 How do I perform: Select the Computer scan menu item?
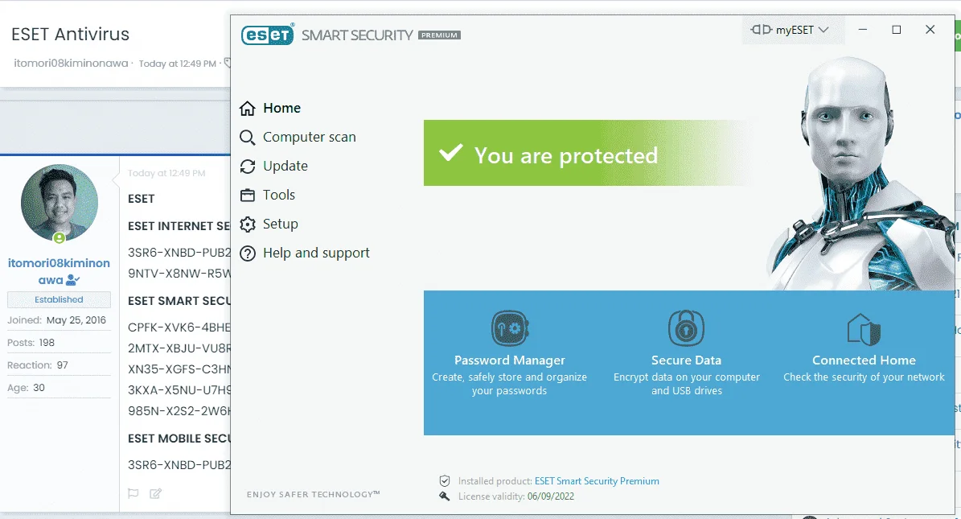tap(310, 137)
